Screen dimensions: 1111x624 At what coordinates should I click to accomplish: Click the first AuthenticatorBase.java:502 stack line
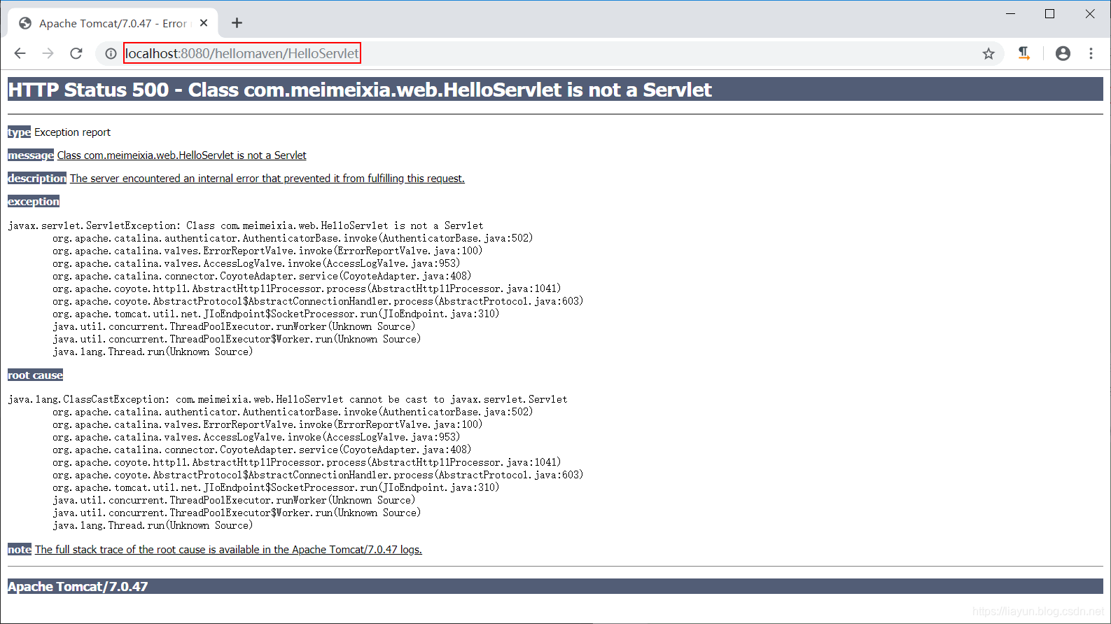(293, 238)
